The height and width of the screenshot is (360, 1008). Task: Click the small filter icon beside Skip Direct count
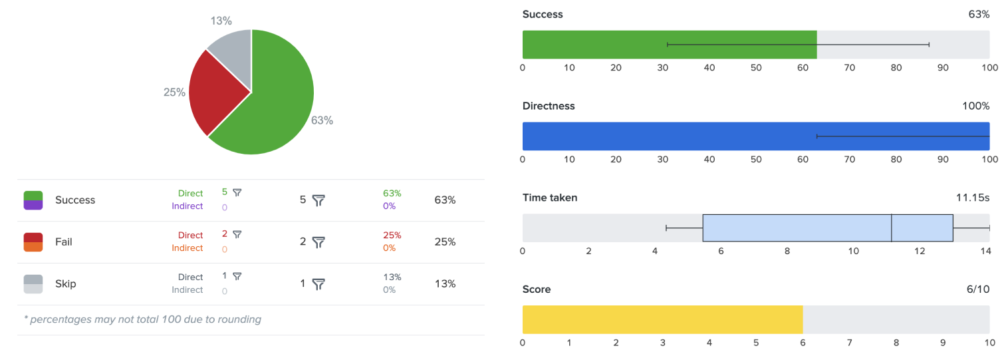pyautogui.click(x=237, y=276)
